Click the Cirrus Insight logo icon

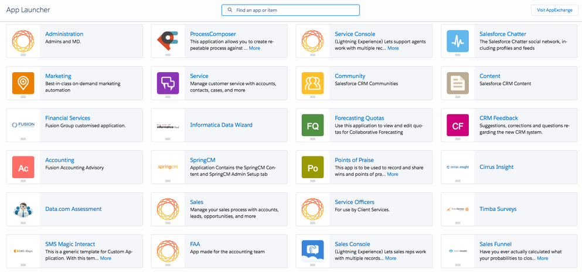[458, 167]
